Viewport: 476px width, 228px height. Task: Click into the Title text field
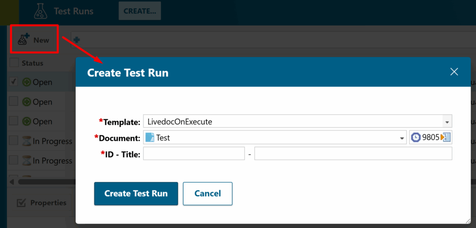pos(353,154)
